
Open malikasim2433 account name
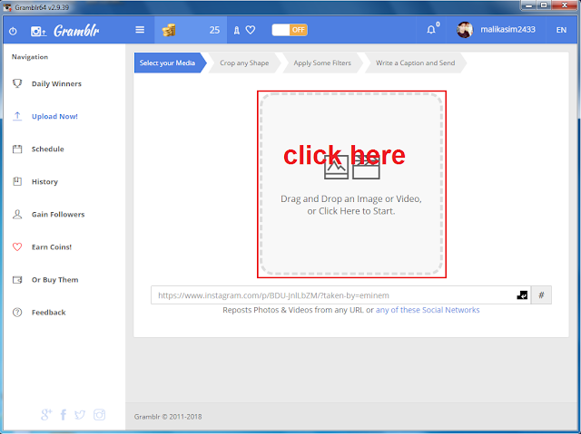507,30
